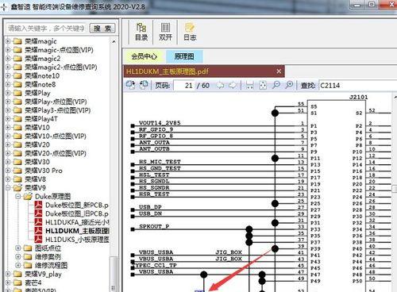This screenshot has width=397, height=292.
Task: Select 荣耀V10 in tree
Action: point(37,128)
